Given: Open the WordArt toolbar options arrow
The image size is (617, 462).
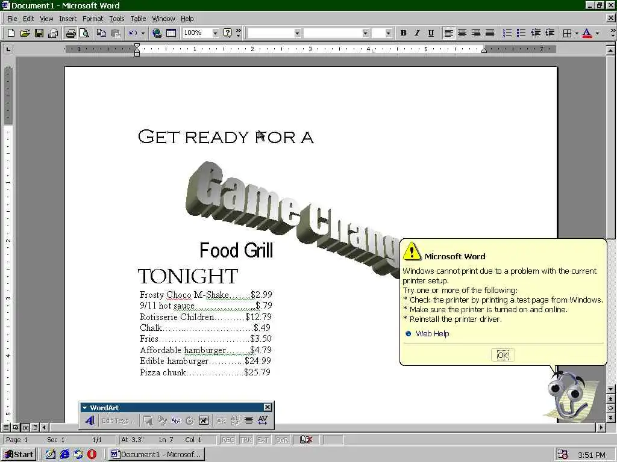Looking at the screenshot, I should click(x=84, y=407).
